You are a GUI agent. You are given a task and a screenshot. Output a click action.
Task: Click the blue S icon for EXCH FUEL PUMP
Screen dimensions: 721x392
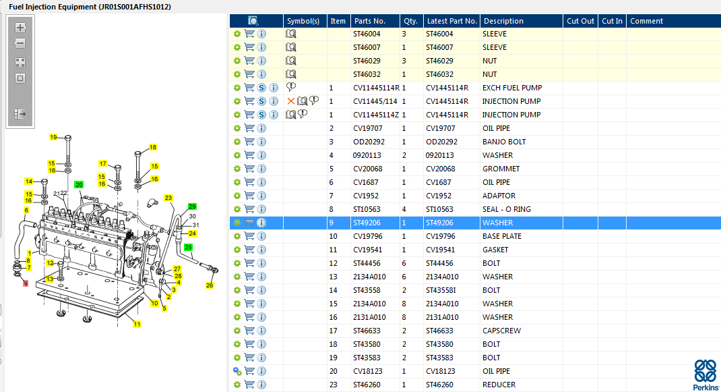coord(261,88)
